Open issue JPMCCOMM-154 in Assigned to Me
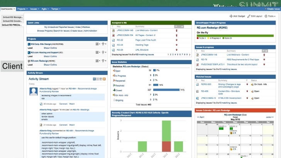 click(125, 35)
